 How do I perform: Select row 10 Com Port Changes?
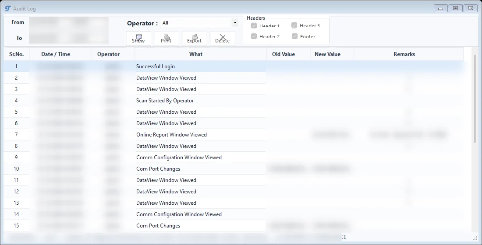tap(234, 168)
